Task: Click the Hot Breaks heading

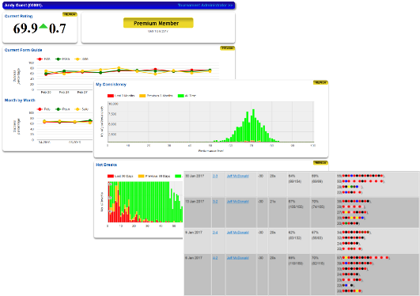Action: point(106,165)
